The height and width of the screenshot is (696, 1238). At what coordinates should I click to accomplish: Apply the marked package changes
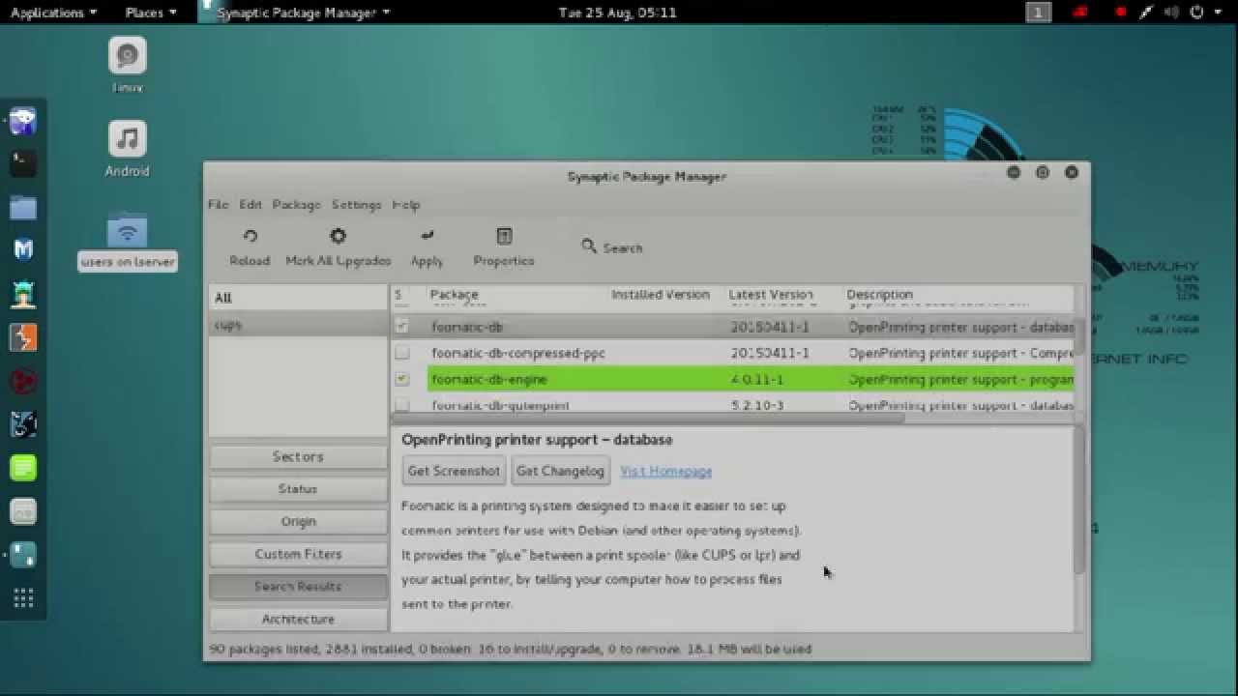click(x=427, y=247)
